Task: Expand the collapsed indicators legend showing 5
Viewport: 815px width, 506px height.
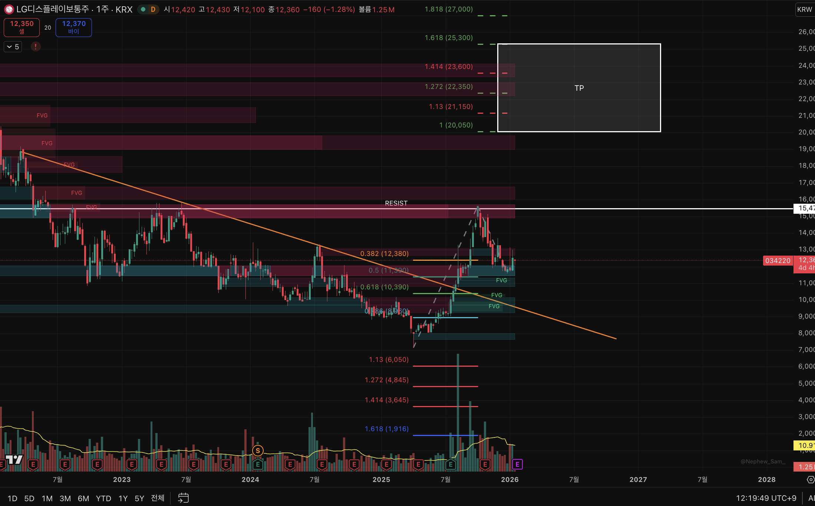Action: (13, 47)
